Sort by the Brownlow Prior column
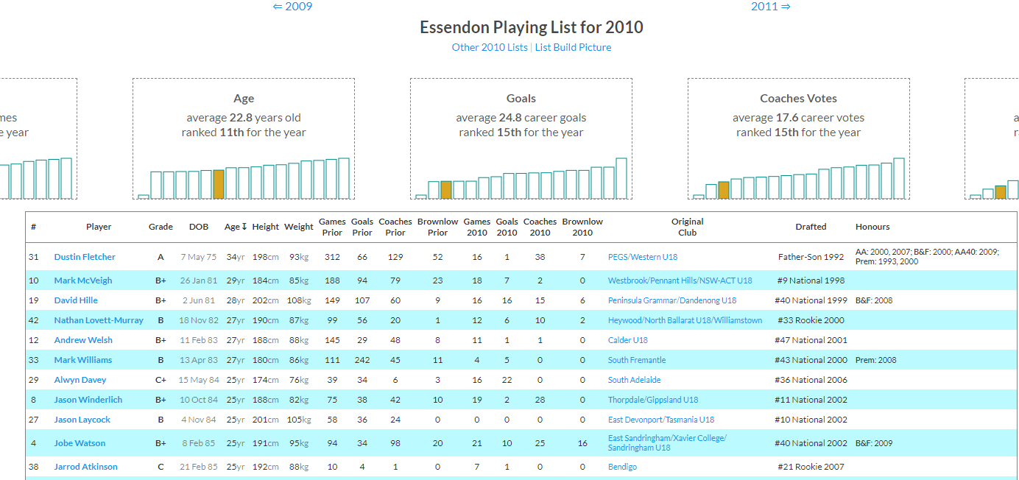 click(437, 227)
